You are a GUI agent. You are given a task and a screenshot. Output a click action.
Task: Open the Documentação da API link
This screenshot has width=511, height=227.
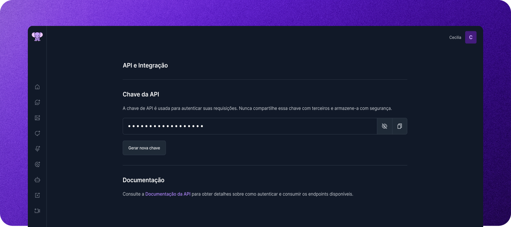168,194
